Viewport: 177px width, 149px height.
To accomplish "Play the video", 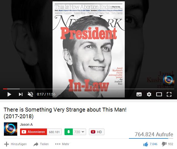I will coord(9,94).
